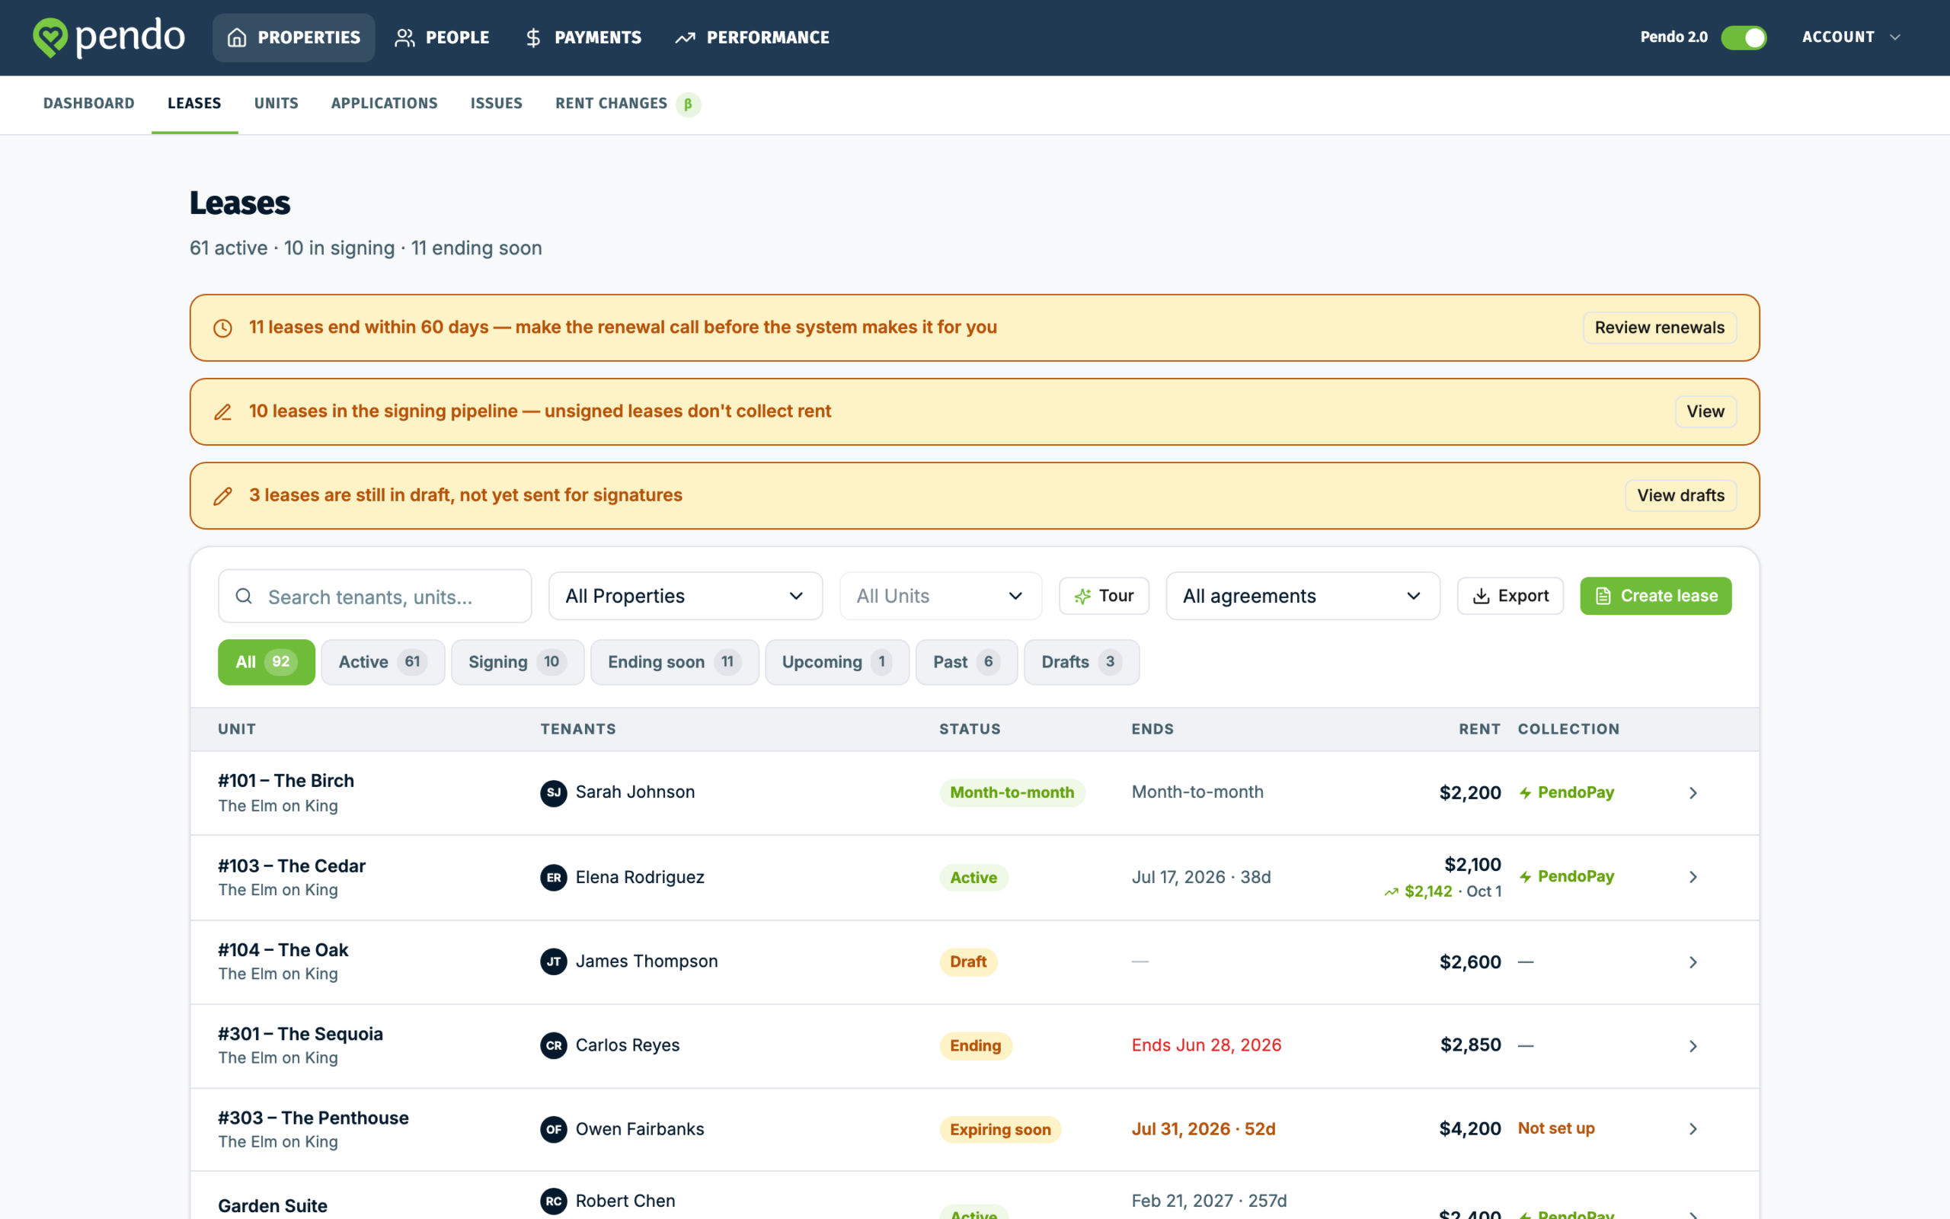This screenshot has width=1950, height=1219.
Task: Click the Tenants column header
Action: pos(577,729)
